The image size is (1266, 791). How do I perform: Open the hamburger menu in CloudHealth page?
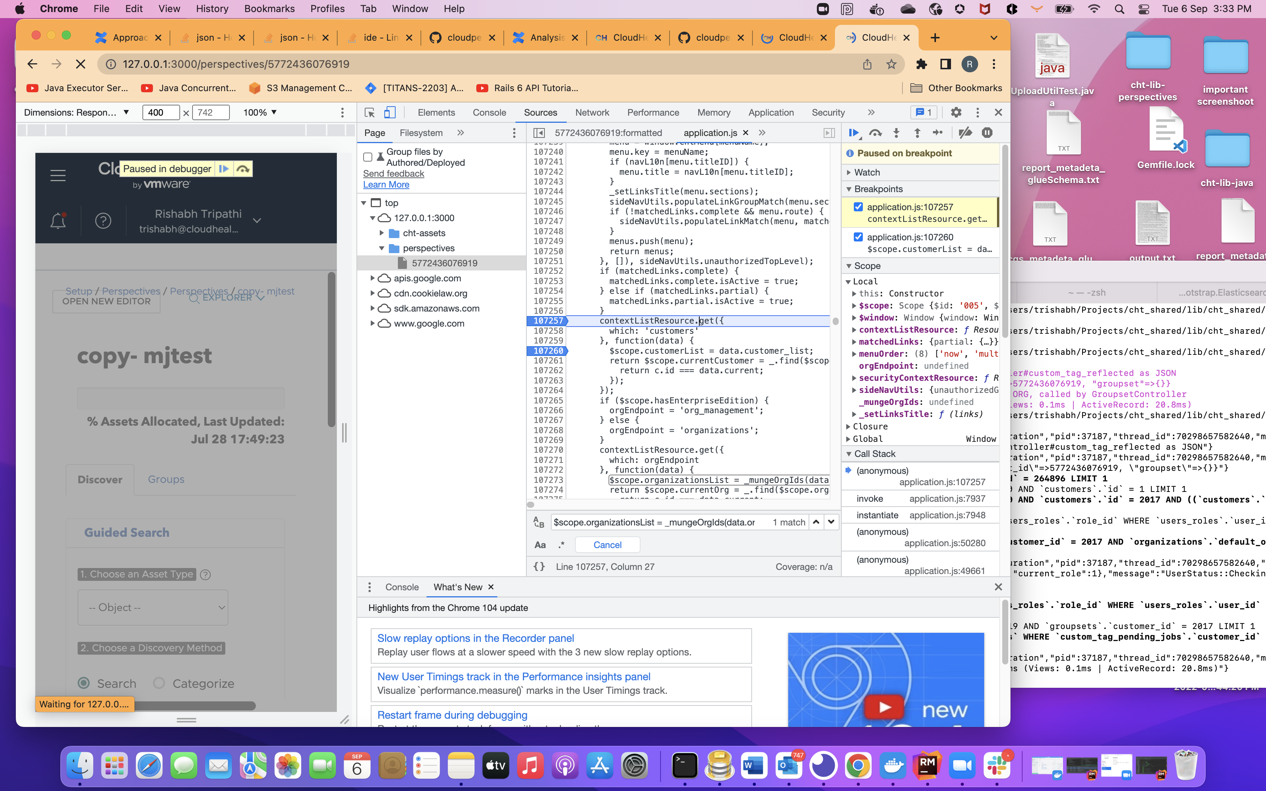[x=58, y=175]
